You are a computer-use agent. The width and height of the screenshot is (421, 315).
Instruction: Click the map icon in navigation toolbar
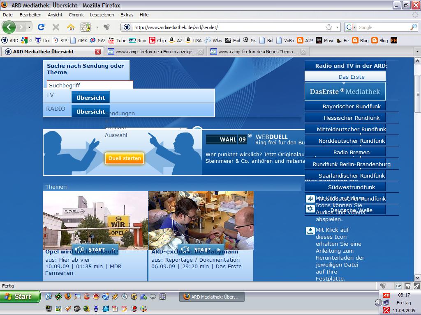(x=86, y=27)
